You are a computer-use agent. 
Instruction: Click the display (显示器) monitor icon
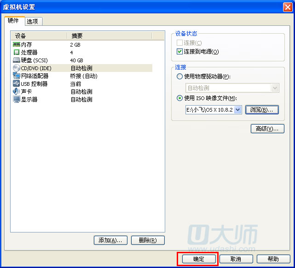click(17, 100)
